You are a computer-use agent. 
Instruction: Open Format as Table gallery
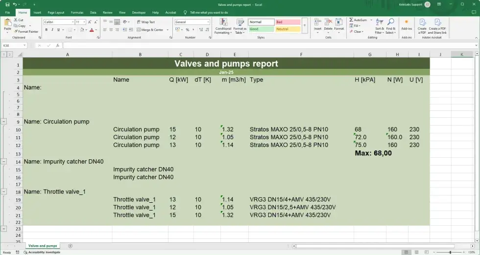click(240, 26)
